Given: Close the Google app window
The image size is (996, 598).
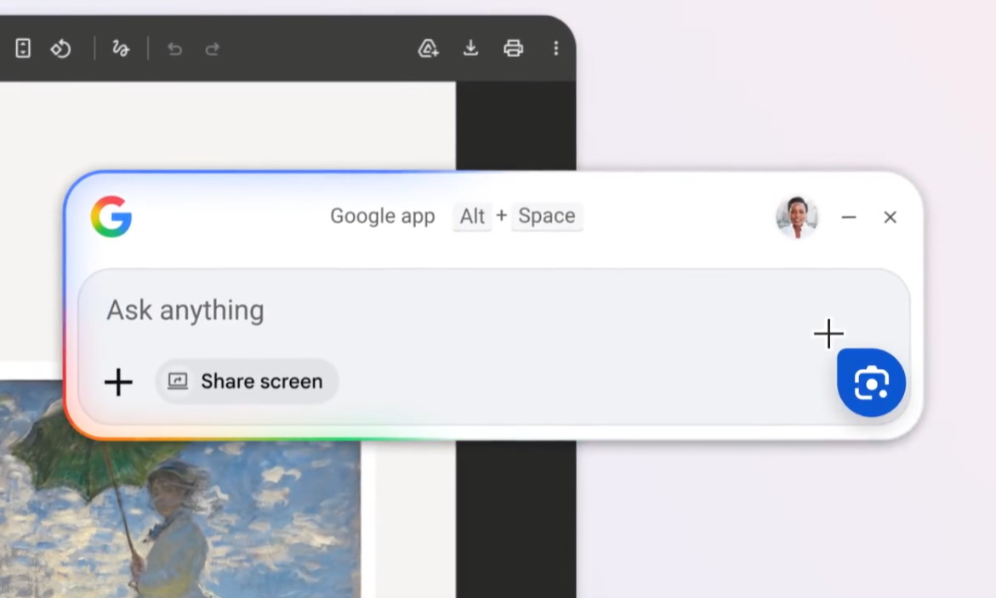Looking at the screenshot, I should (890, 218).
